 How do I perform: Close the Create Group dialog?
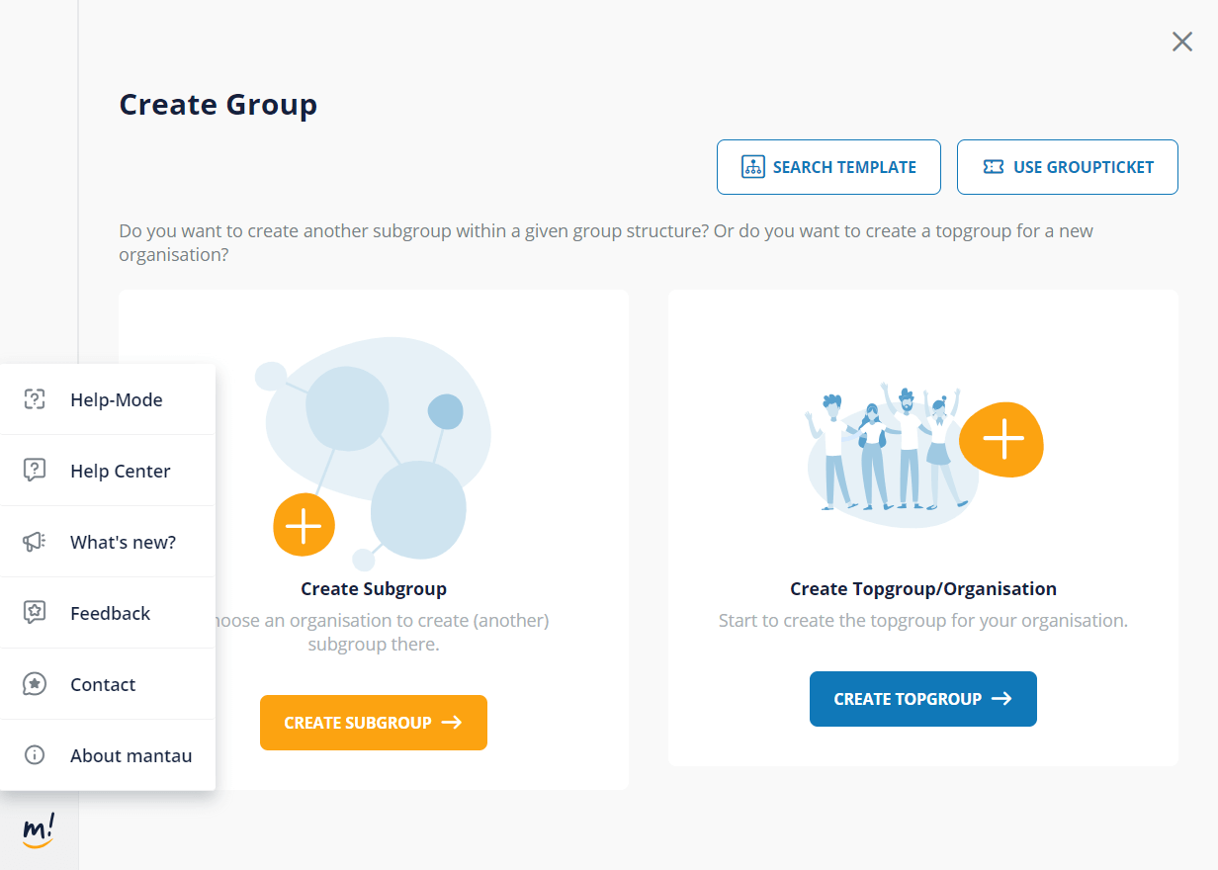point(1182,42)
